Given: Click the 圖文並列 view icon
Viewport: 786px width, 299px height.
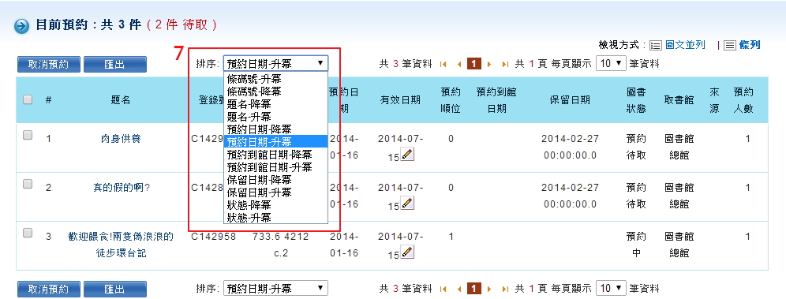Looking at the screenshot, I should (x=656, y=46).
